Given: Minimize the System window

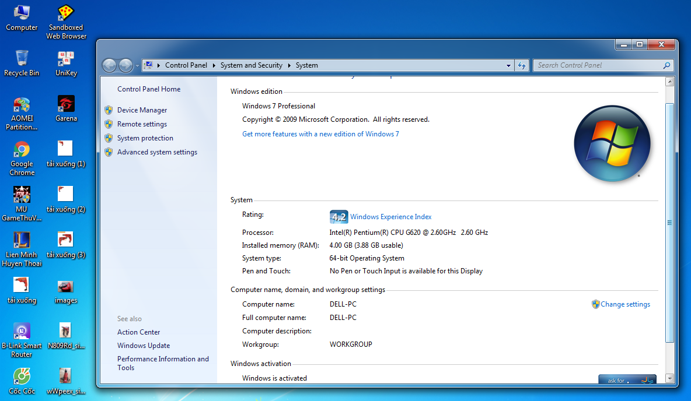Looking at the screenshot, I should pyautogui.click(x=623, y=44).
